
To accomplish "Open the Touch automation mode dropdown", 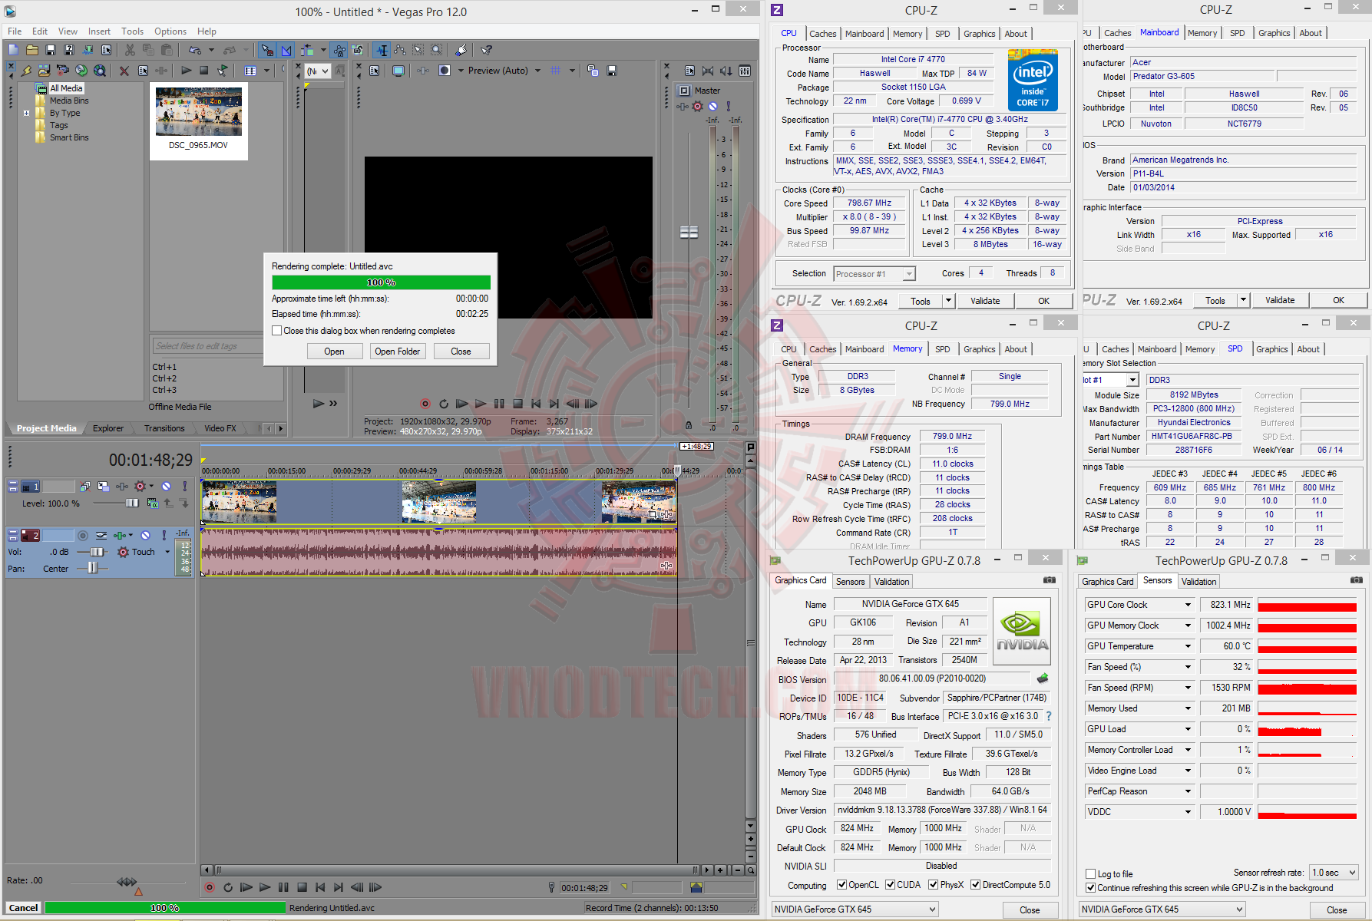I will click(x=167, y=552).
